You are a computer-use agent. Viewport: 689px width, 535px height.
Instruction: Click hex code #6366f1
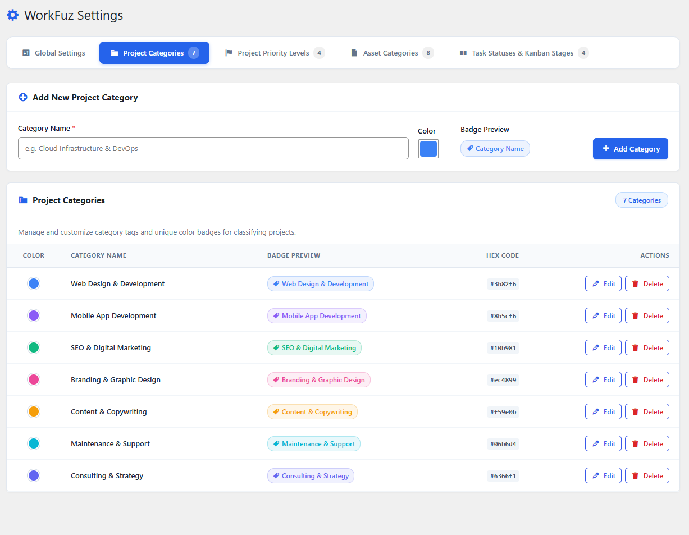click(x=503, y=476)
